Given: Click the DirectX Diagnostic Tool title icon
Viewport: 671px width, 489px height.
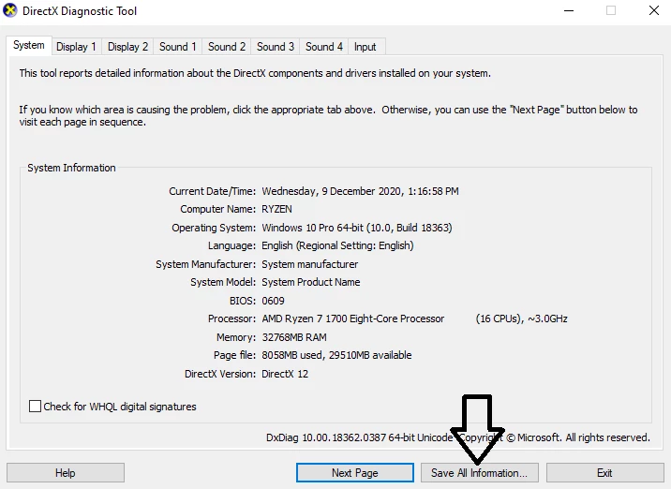Looking at the screenshot, I should click(x=10, y=10).
